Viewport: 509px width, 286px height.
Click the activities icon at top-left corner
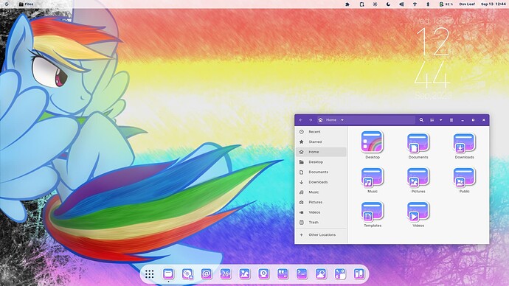coord(7,4)
